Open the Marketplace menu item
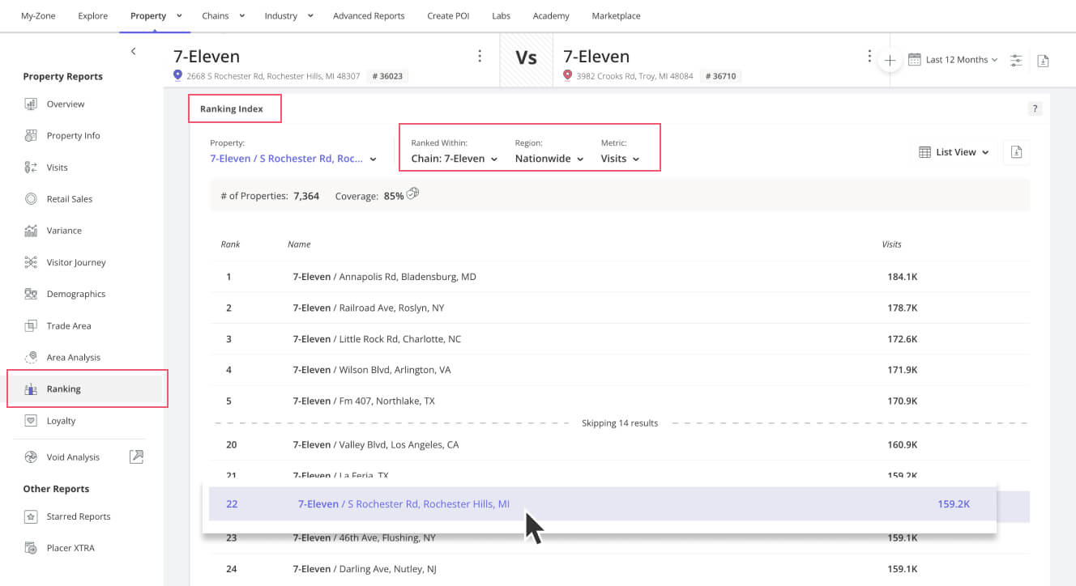The width and height of the screenshot is (1076, 586). [616, 15]
